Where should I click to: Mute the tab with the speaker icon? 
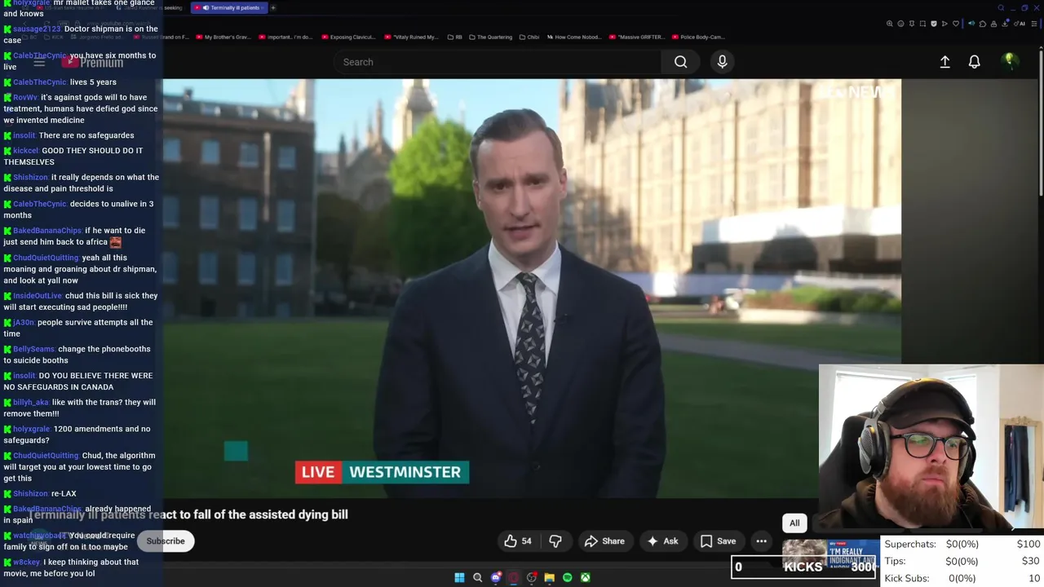(206, 8)
